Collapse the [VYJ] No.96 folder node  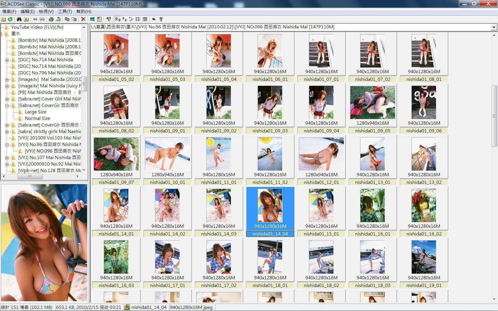(7, 145)
